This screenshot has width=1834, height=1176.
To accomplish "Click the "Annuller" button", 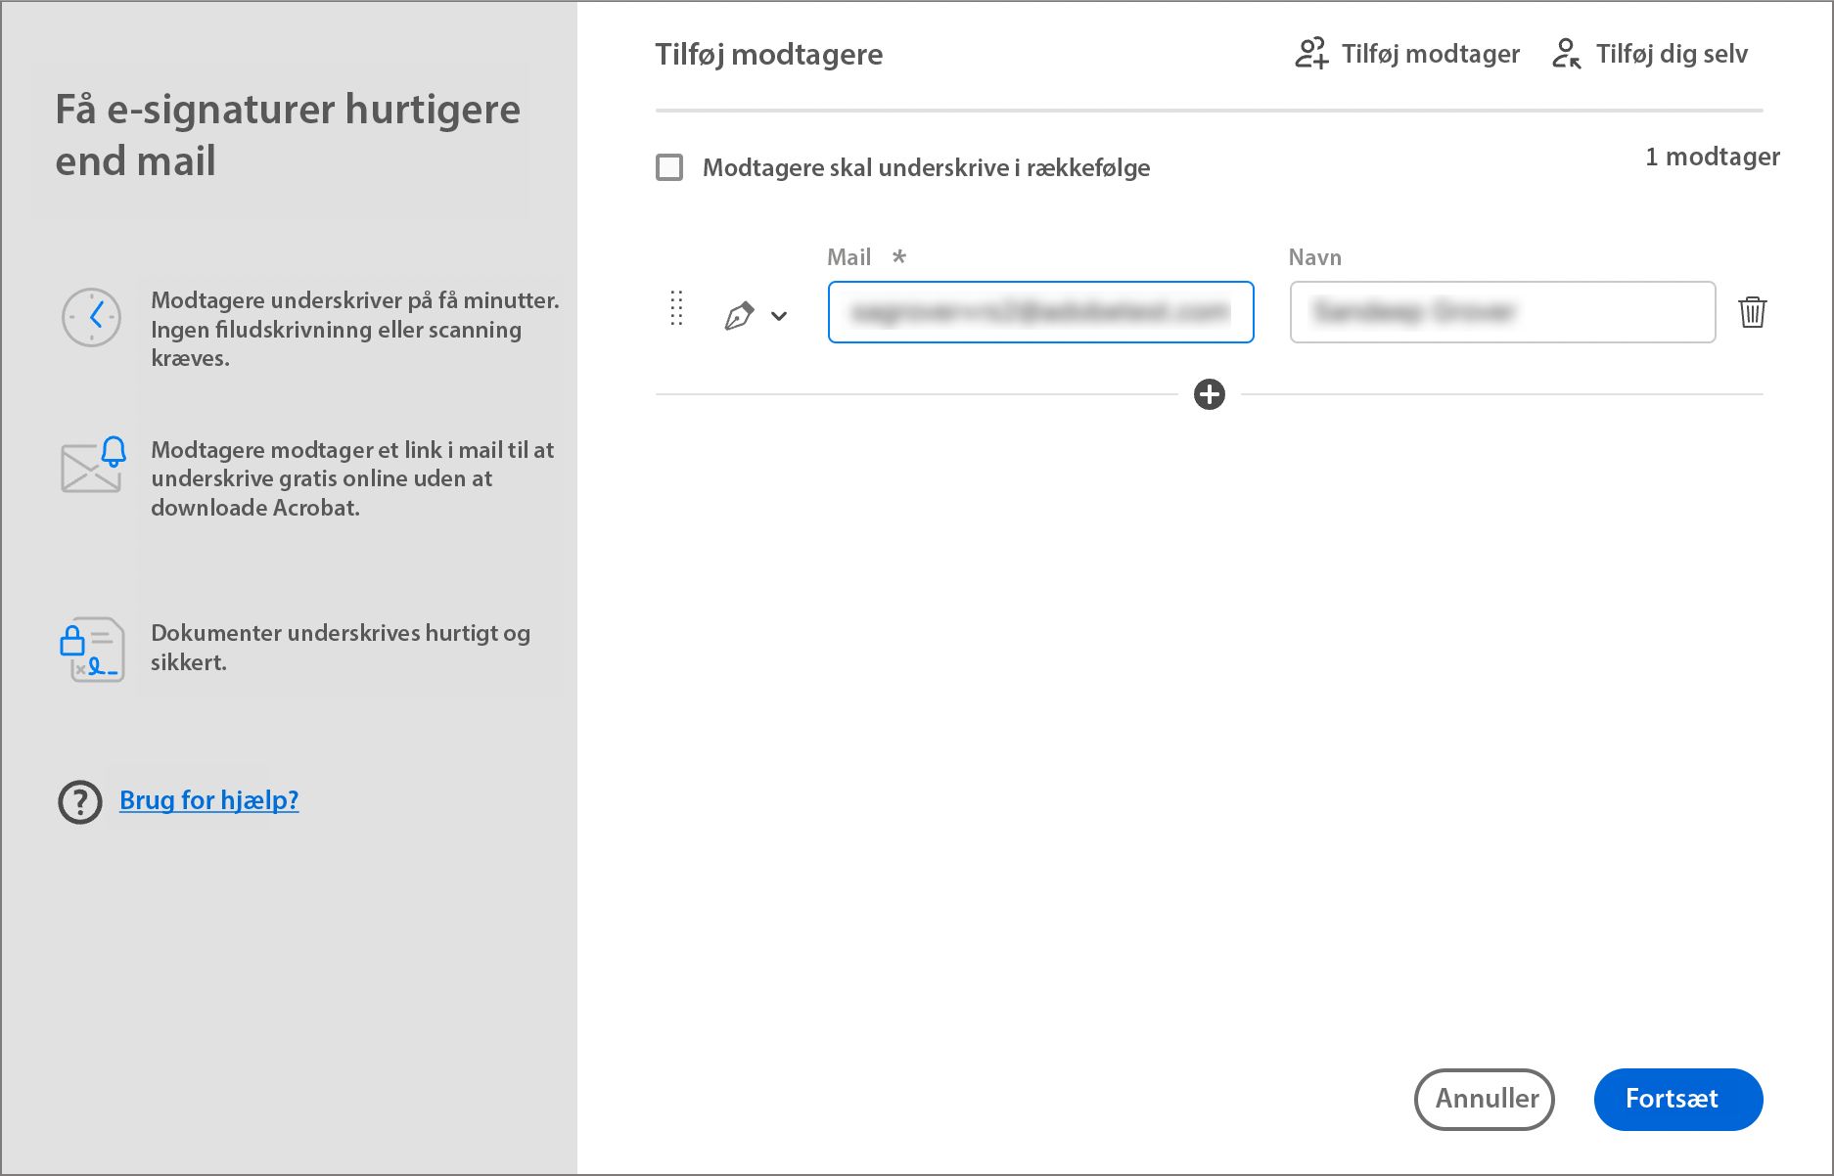I will pos(1484,1099).
